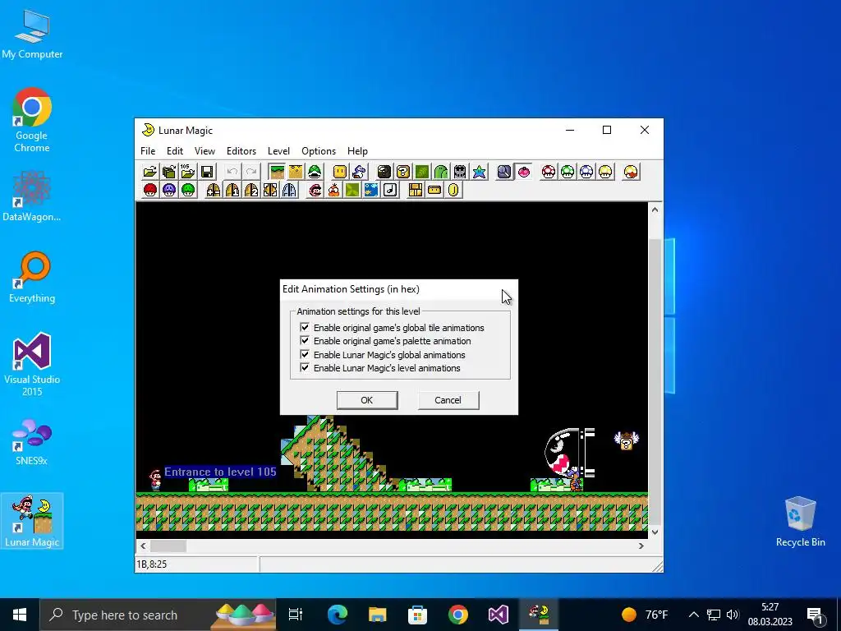
Task: Click the door icon with plus-minus sign
Action: [x=214, y=190]
